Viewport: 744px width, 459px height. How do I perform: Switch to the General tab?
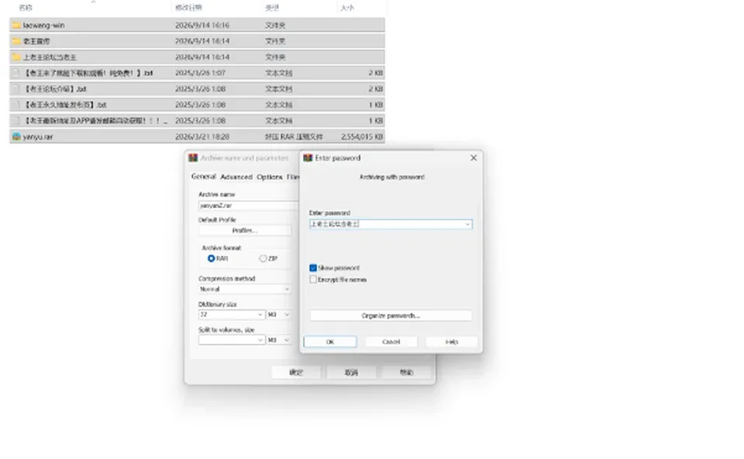pyautogui.click(x=204, y=176)
